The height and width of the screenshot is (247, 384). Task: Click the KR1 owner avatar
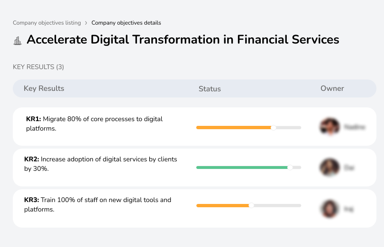click(x=330, y=126)
